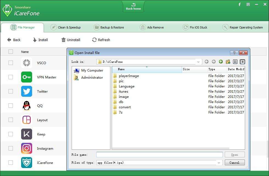The height and width of the screenshot is (176, 269).
Task: Check the Keep app checkbox
Action: point(11,134)
